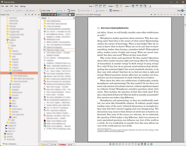The height and width of the screenshot is (146, 186).
Task: Open the Tools menu
Action: (16, 6)
